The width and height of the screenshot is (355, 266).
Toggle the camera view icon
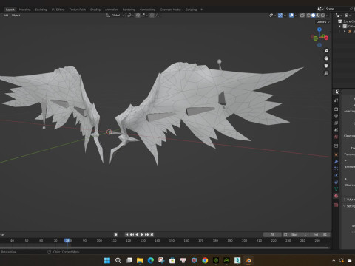pos(326,66)
